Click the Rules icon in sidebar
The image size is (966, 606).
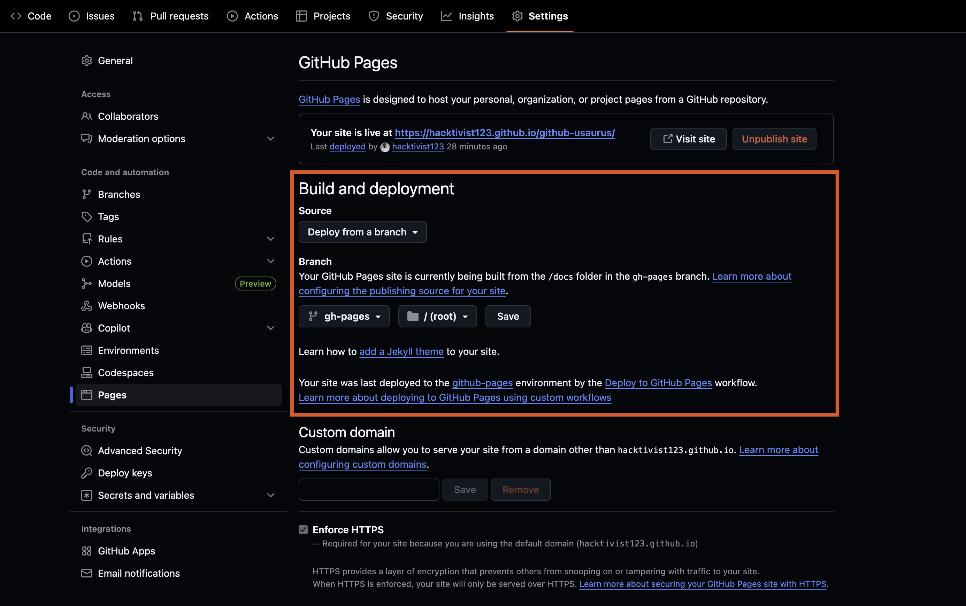tap(87, 239)
